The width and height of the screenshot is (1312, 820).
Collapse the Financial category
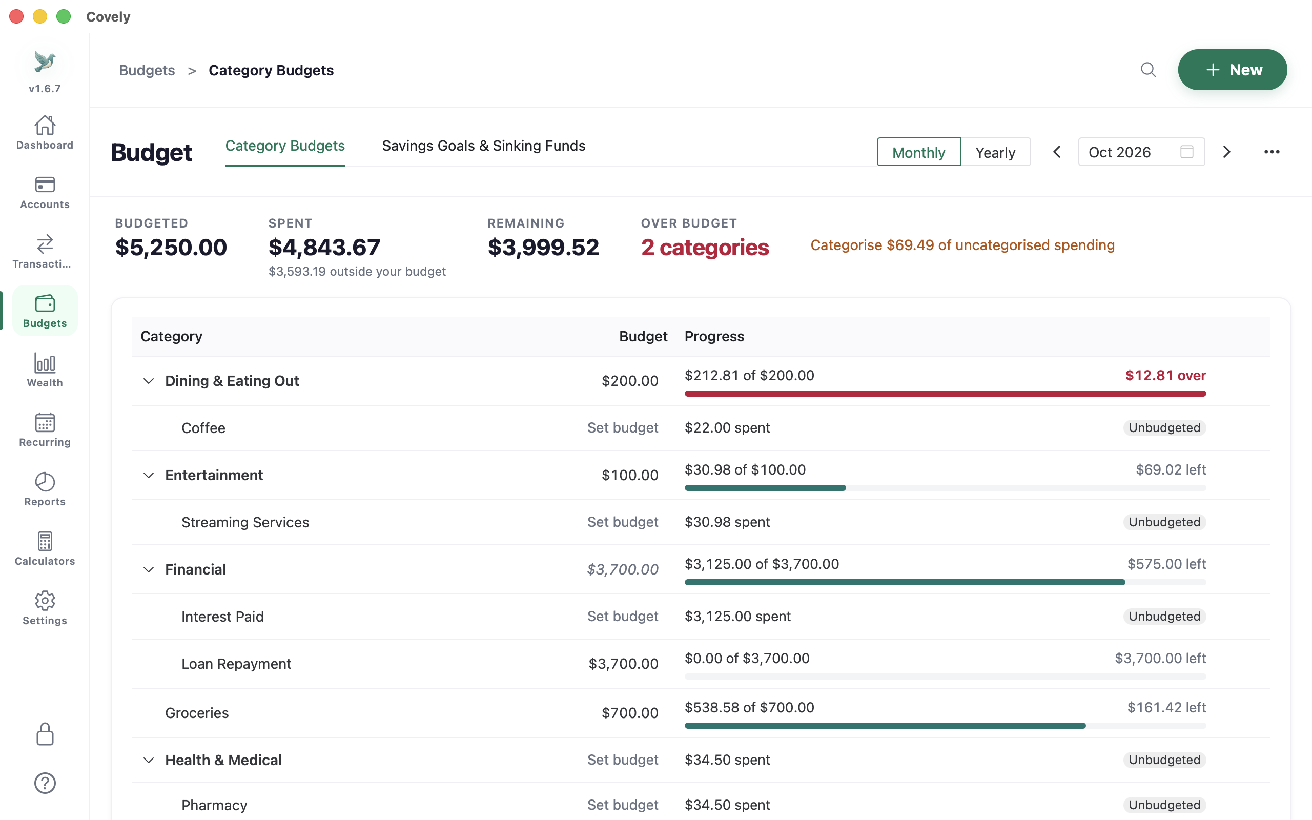(149, 569)
